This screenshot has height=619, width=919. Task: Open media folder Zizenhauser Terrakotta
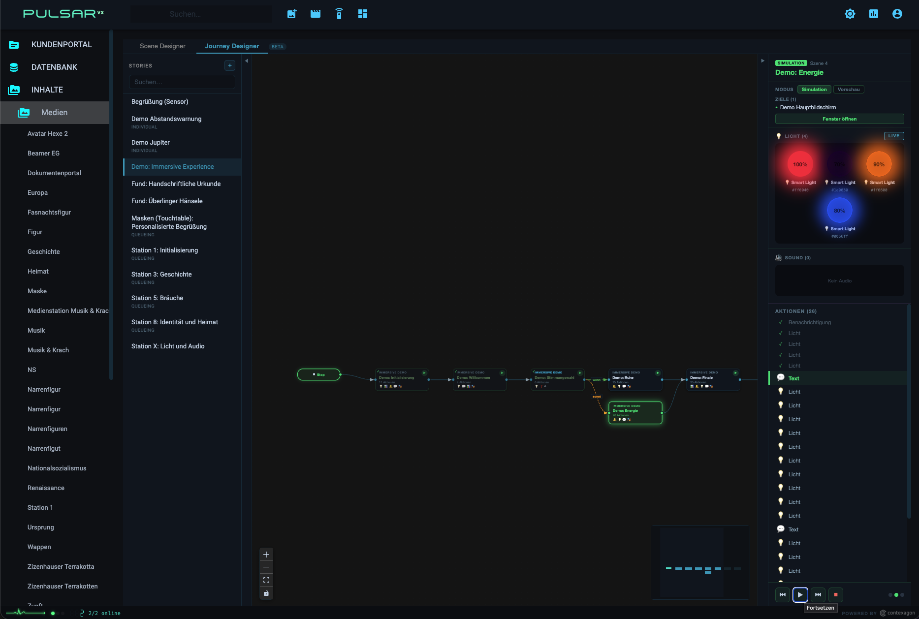click(x=61, y=567)
